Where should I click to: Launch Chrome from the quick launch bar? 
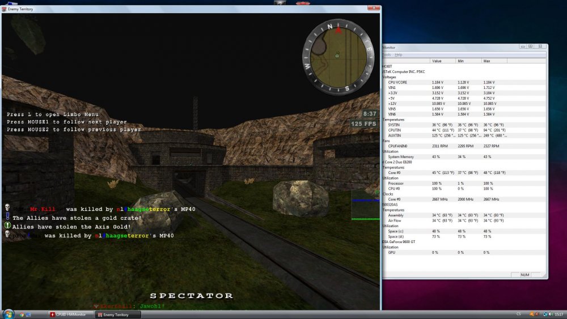pos(22,314)
